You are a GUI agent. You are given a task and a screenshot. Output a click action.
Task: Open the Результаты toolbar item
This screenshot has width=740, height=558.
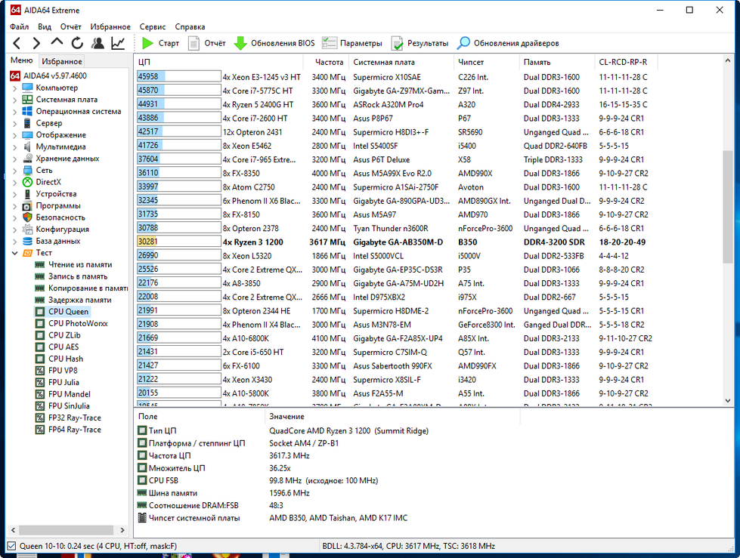point(420,43)
